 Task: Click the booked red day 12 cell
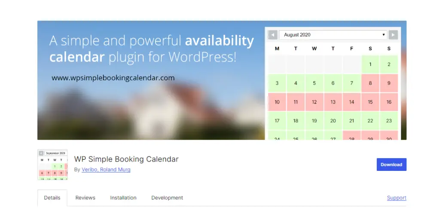pos(314,102)
